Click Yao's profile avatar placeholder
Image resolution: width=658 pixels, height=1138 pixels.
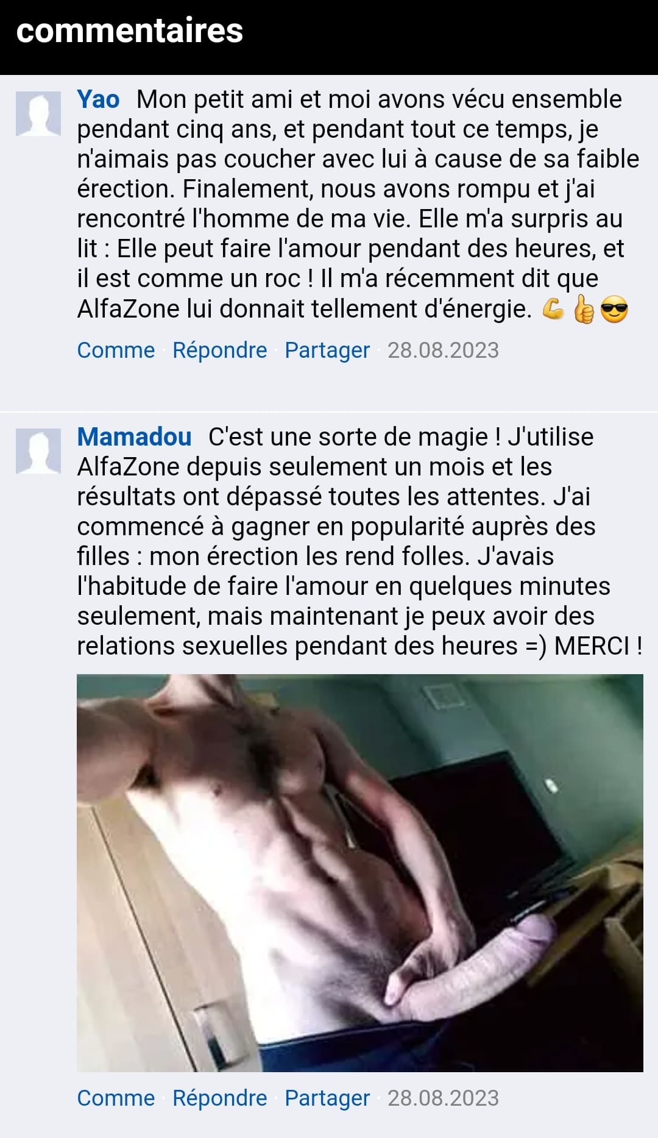pos(38,114)
